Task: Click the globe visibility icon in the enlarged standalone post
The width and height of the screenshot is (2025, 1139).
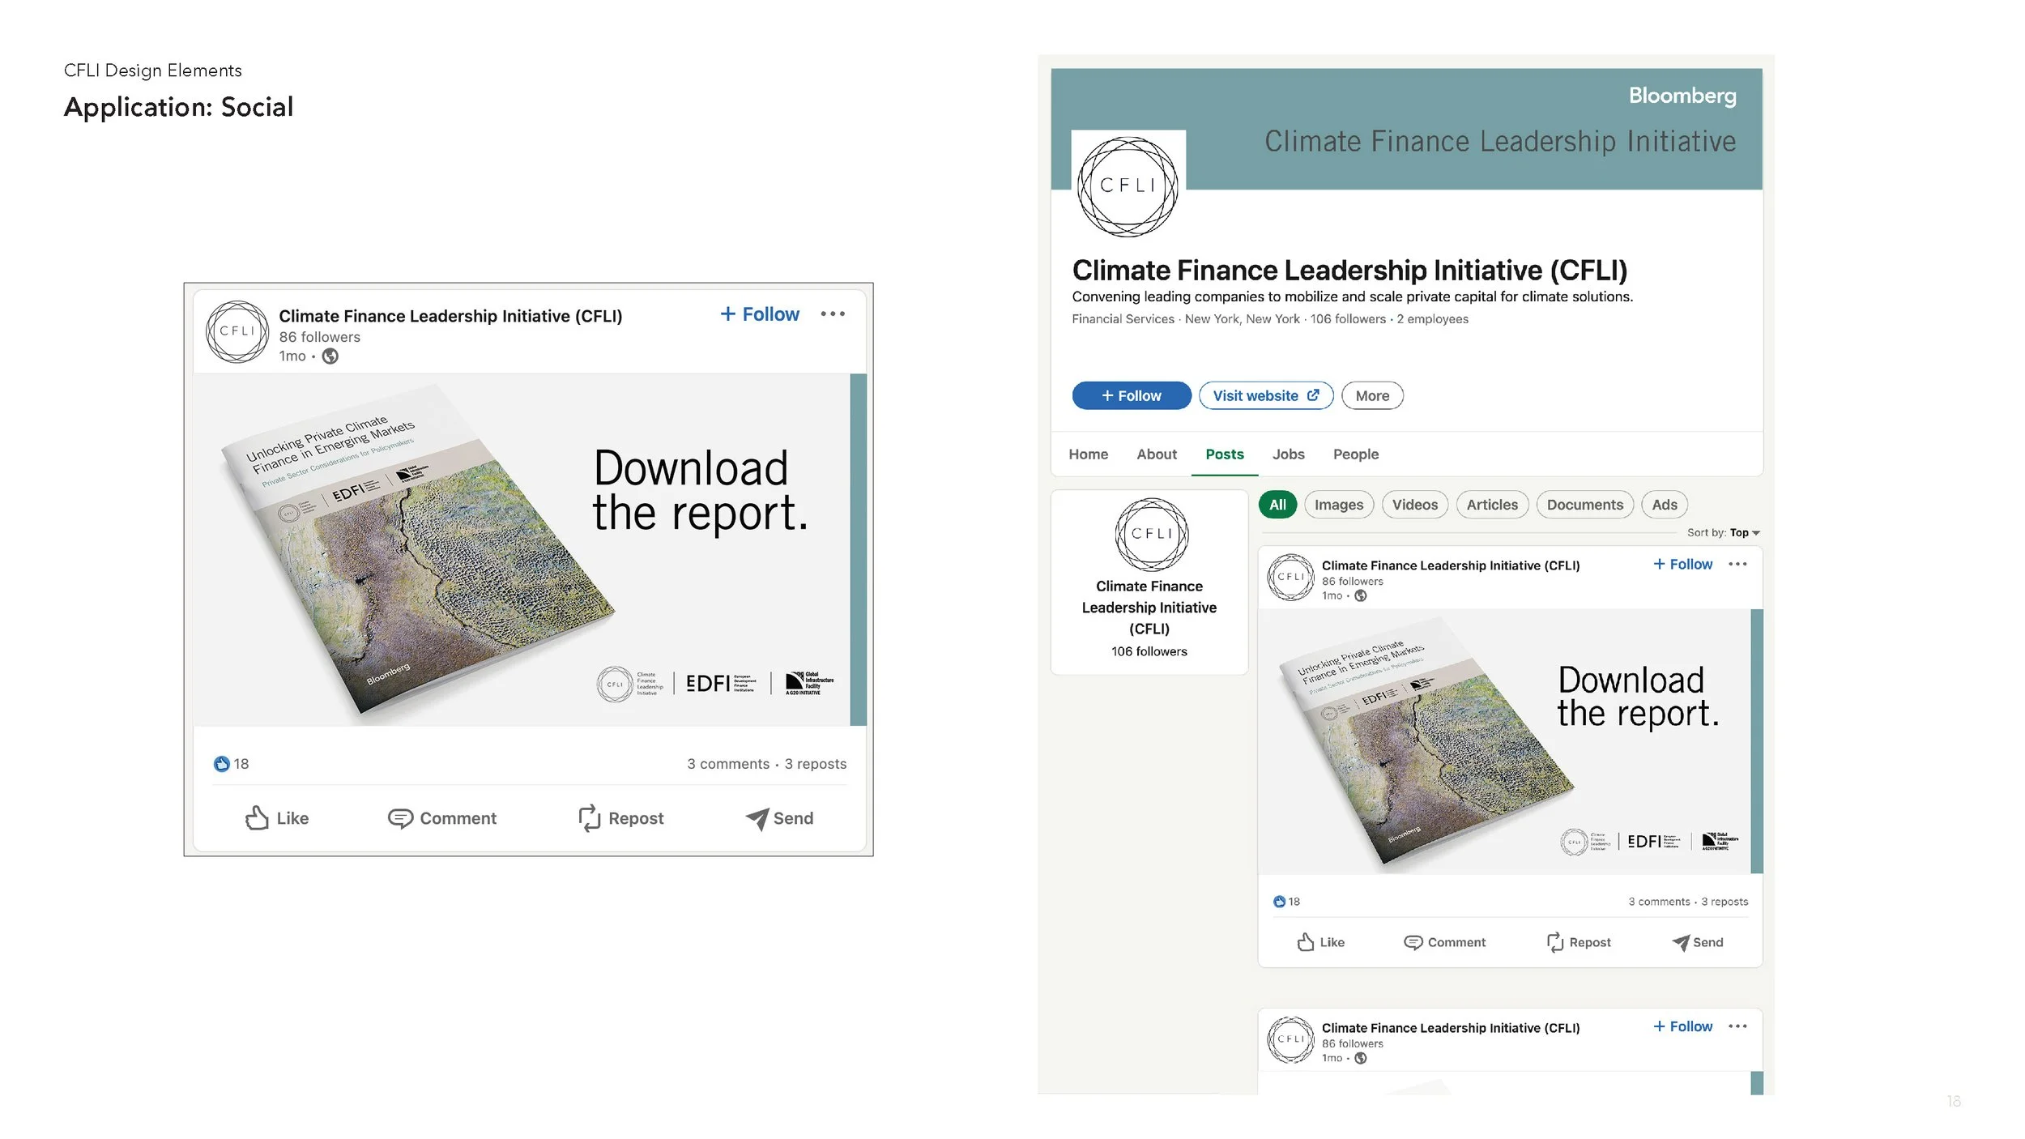Action: pos(330,356)
